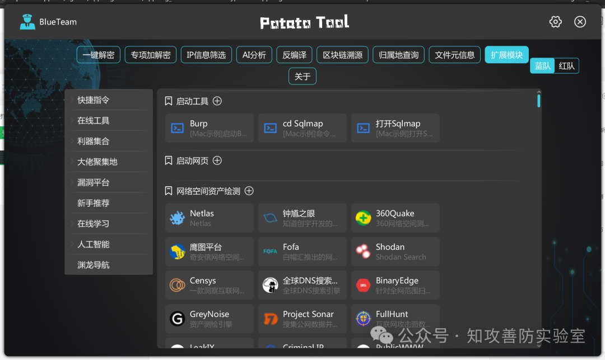
Task: Close the Potato Tool window
Action: point(580,22)
